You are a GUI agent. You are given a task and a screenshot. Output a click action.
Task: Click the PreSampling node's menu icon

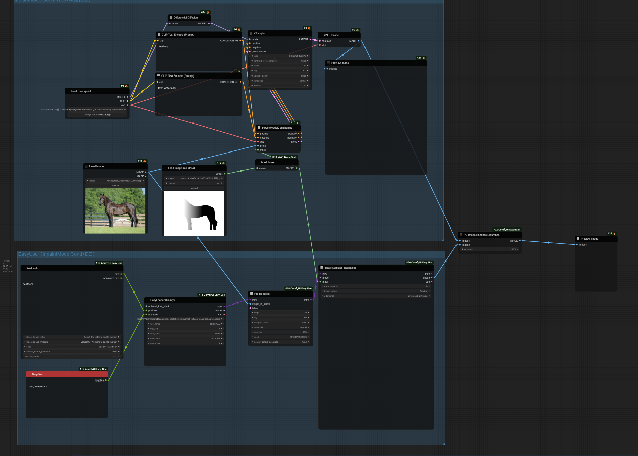[252, 294]
